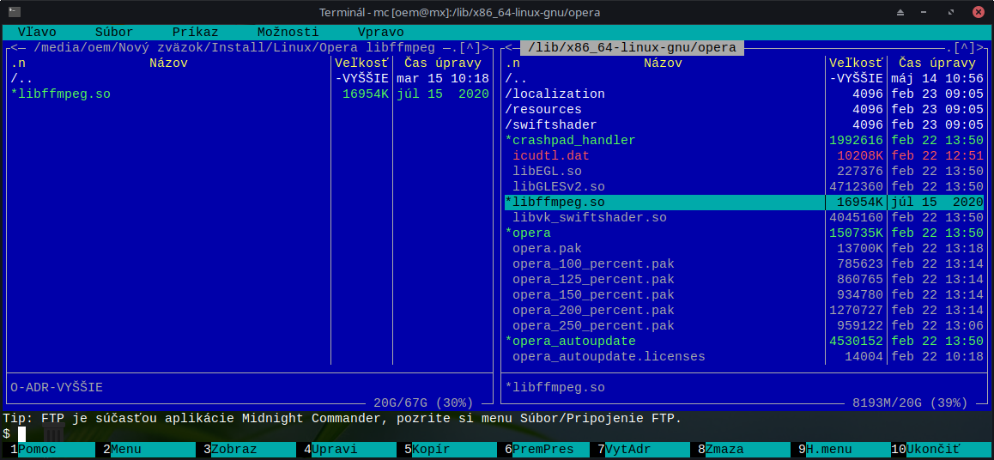Select the libvk_swiftshader.so file
Viewport: 994px width, 460px height.
[x=744, y=217]
